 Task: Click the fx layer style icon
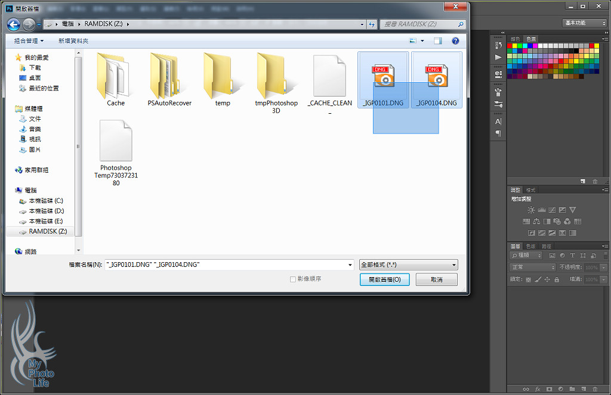click(x=538, y=389)
